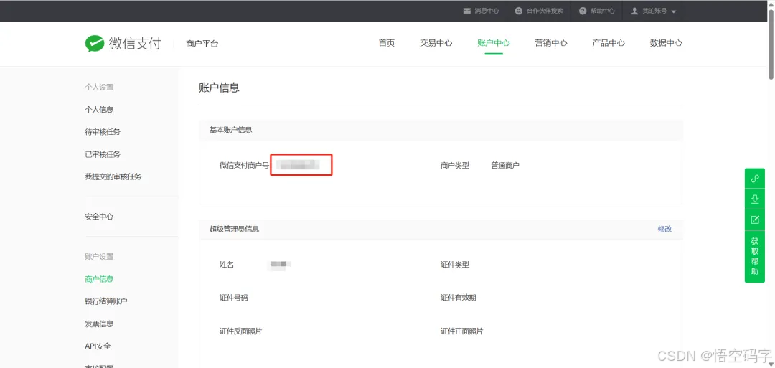Click 修改 link for super admin info
Screen dimensions: 775x368
(664, 229)
